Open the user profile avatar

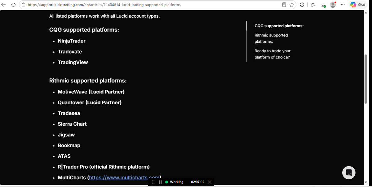point(333,5)
